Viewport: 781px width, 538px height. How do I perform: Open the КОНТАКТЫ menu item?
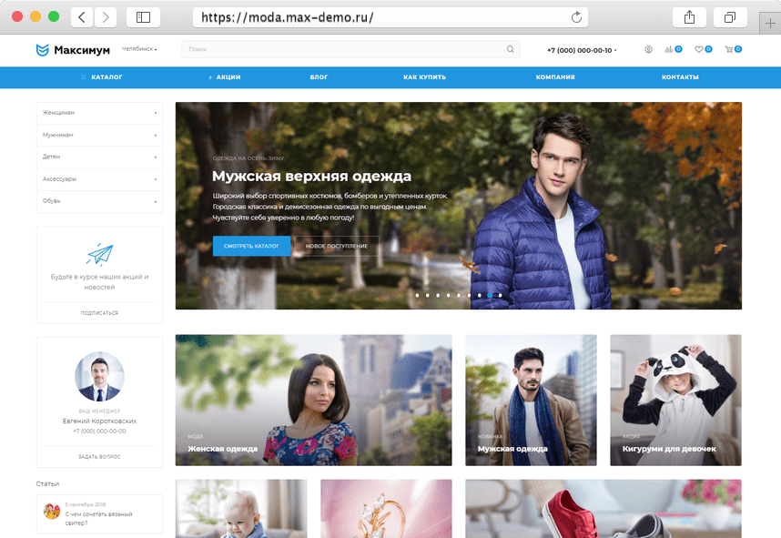[x=680, y=77]
